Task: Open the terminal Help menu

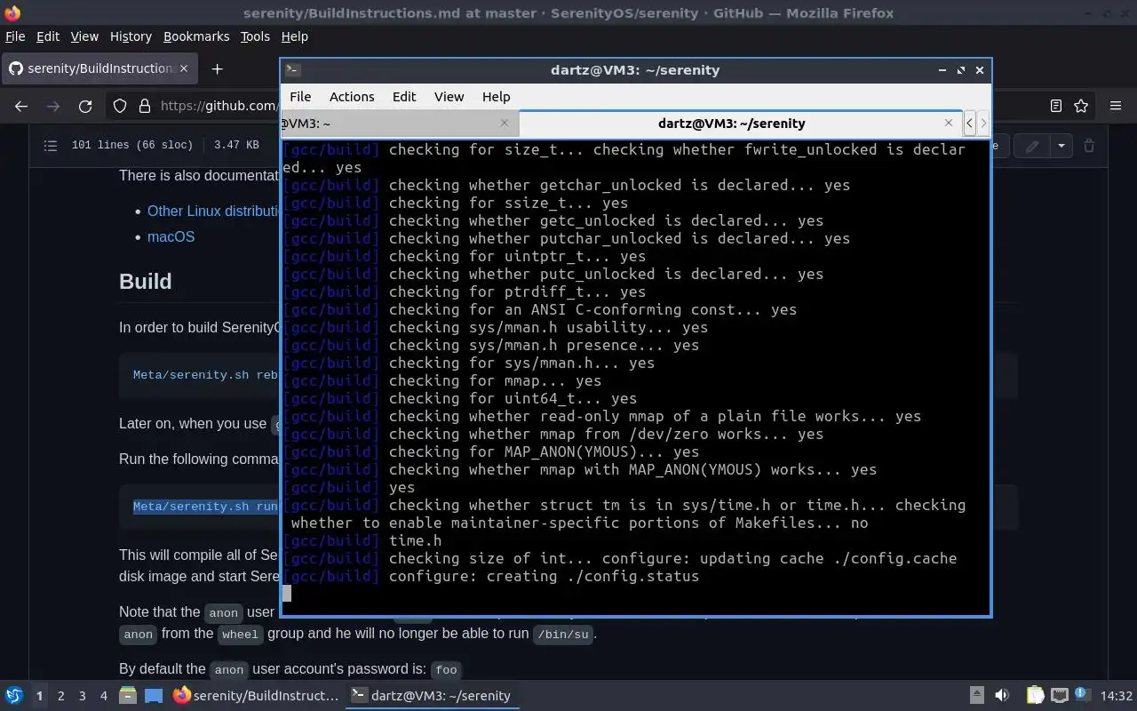Action: click(496, 97)
